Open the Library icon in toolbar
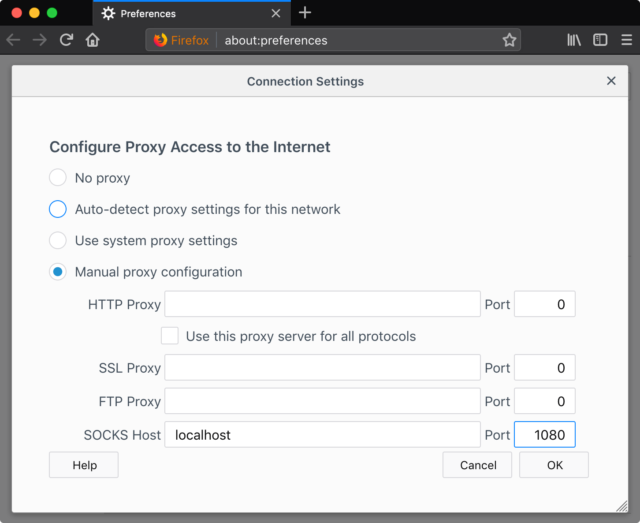The height and width of the screenshot is (523, 640). [x=574, y=40]
